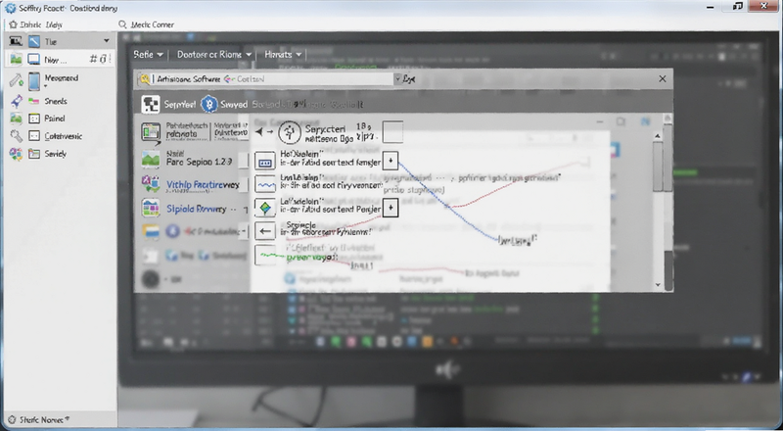Click the dialog scrollbar down arrow

658,284
